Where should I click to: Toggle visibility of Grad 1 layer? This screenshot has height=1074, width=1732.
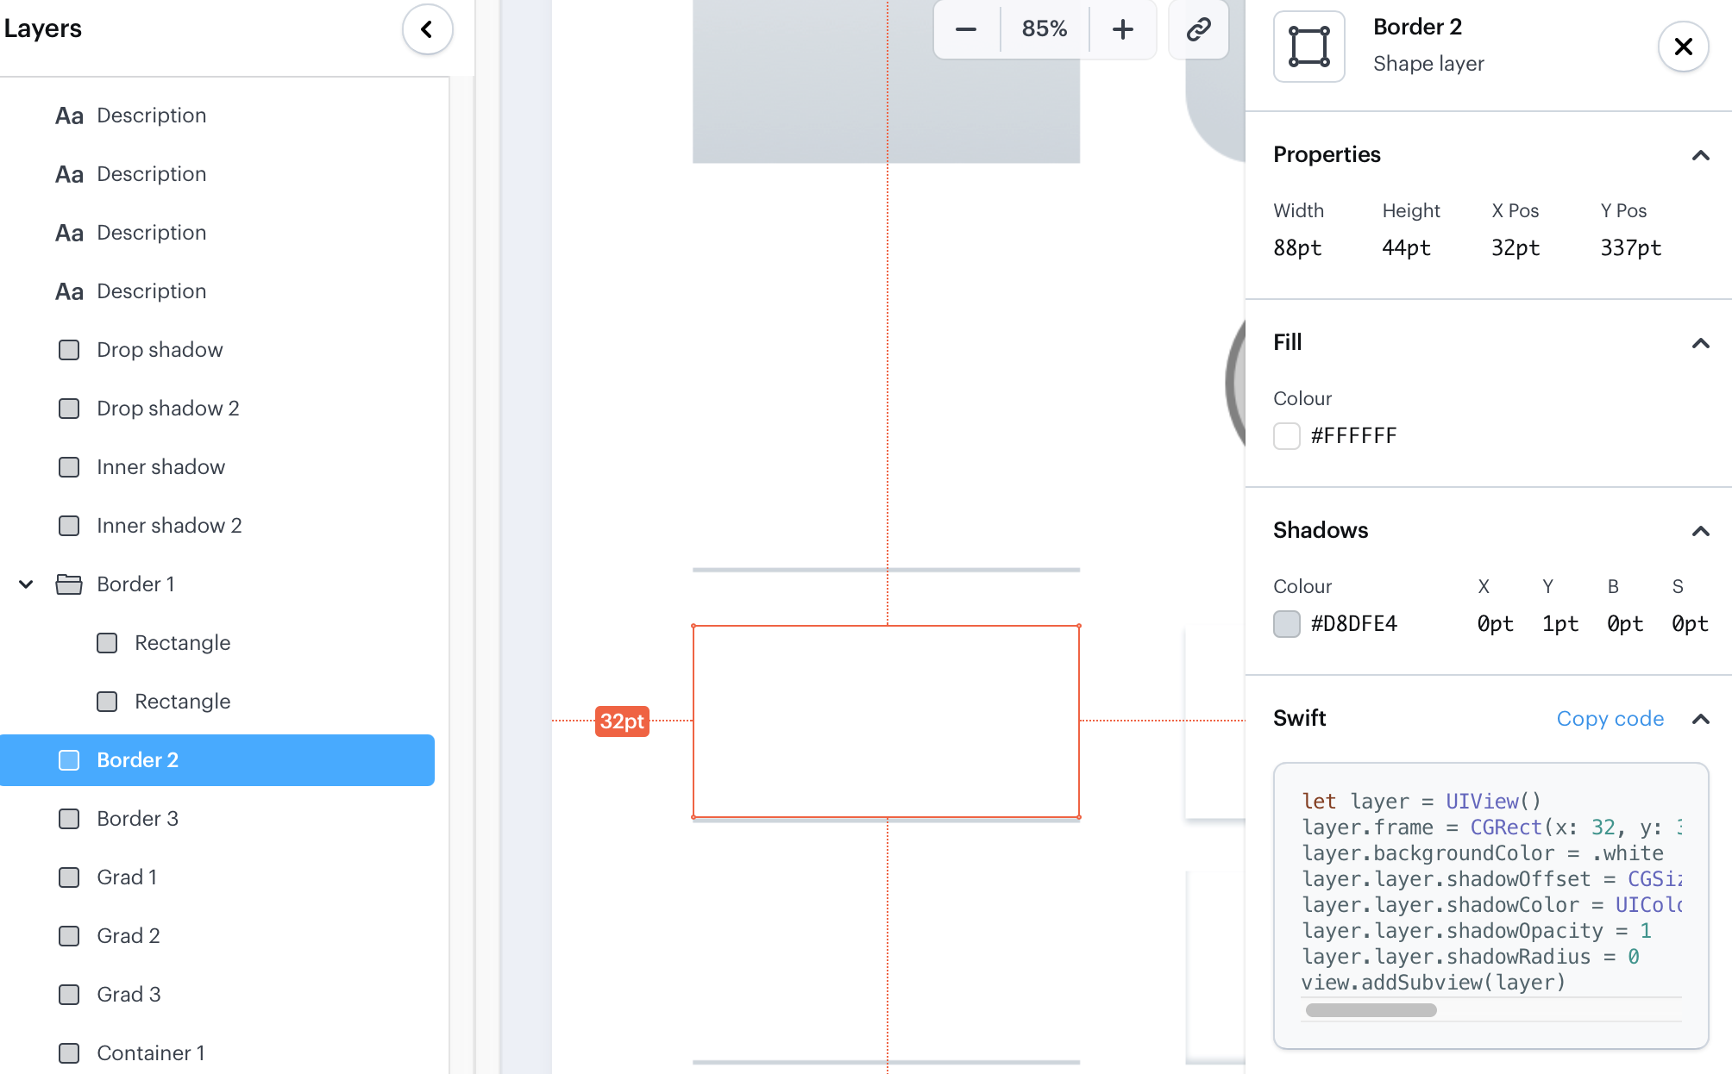tap(71, 877)
